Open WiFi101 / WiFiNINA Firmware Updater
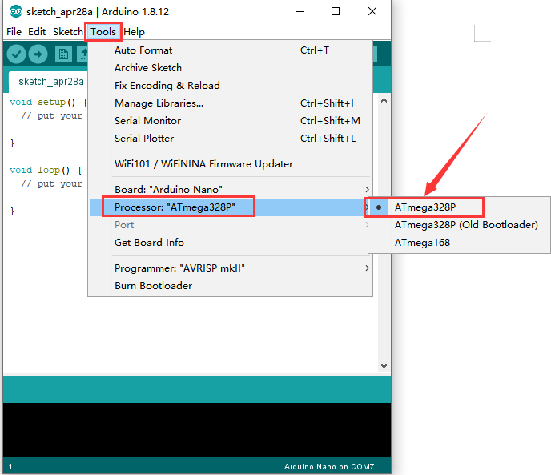Image resolution: width=551 pixels, height=475 pixels. 230,164
